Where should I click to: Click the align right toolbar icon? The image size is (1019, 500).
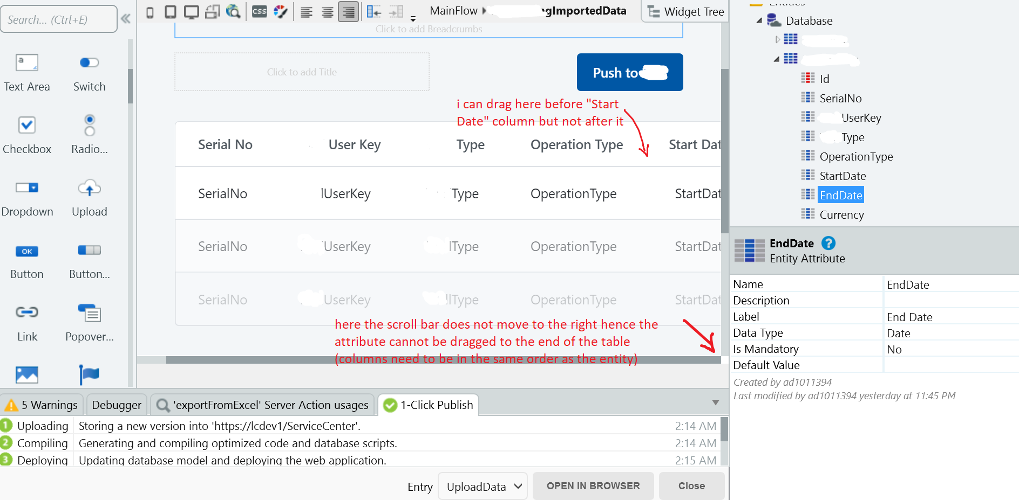pyautogui.click(x=349, y=12)
